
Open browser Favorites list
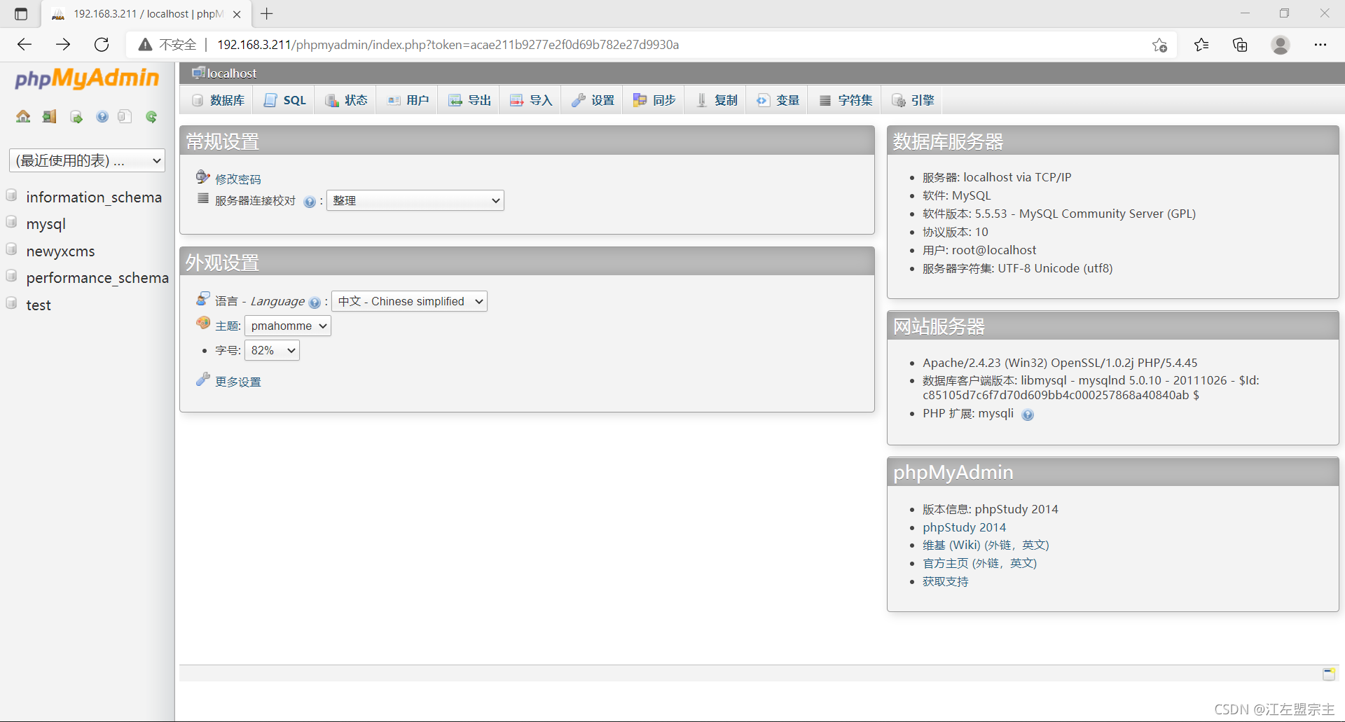pos(1201,45)
